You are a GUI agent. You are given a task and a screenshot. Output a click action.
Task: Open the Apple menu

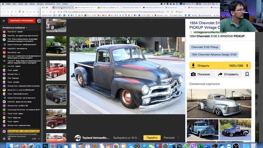3,4
